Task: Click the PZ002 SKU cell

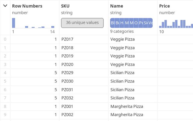Action: pos(67,115)
